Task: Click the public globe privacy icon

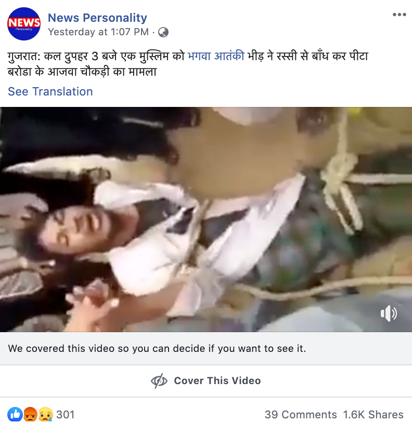Action: (163, 32)
